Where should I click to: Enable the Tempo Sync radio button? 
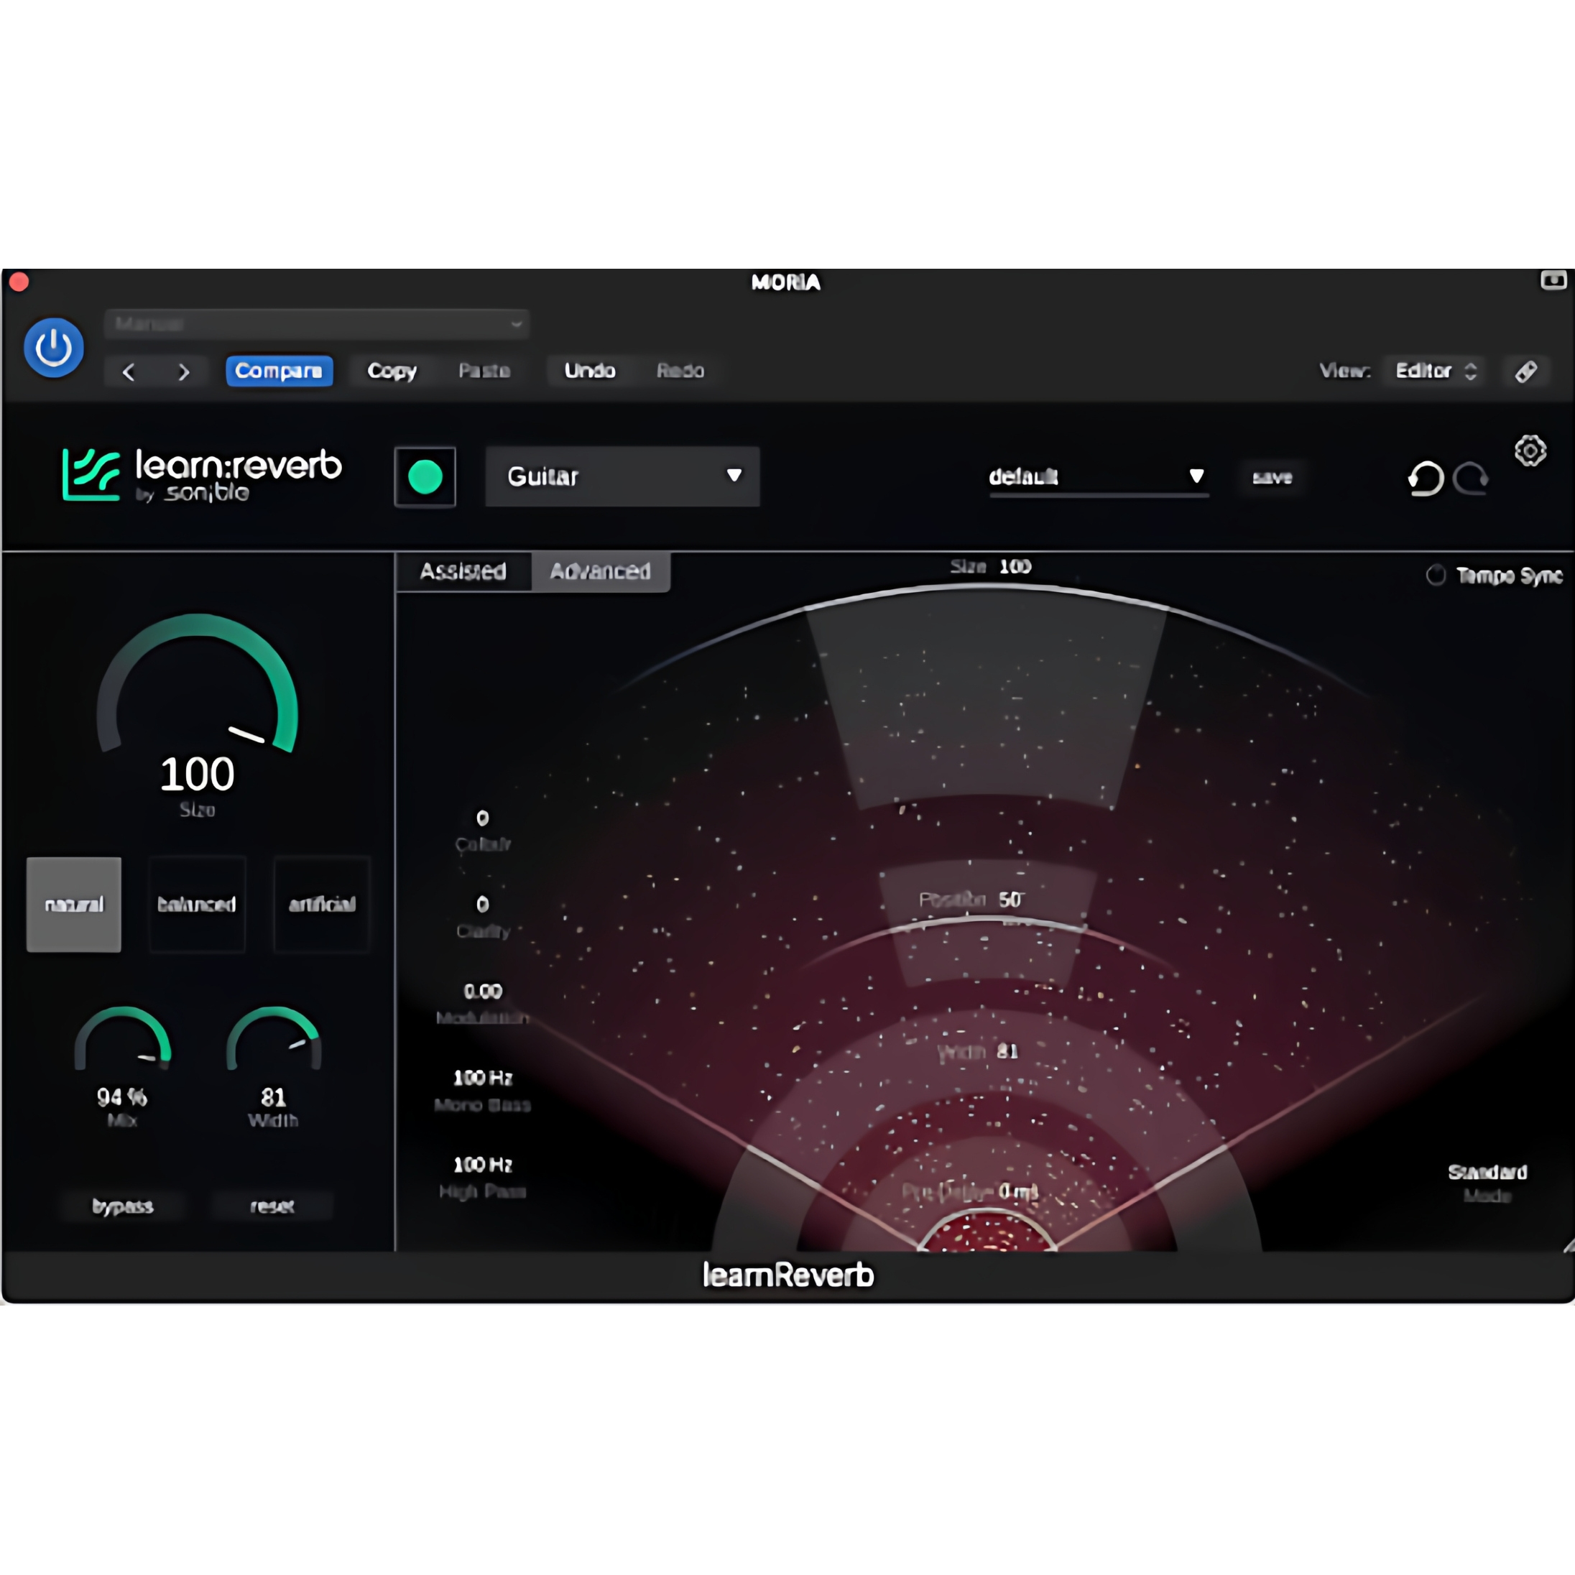coord(1436,575)
